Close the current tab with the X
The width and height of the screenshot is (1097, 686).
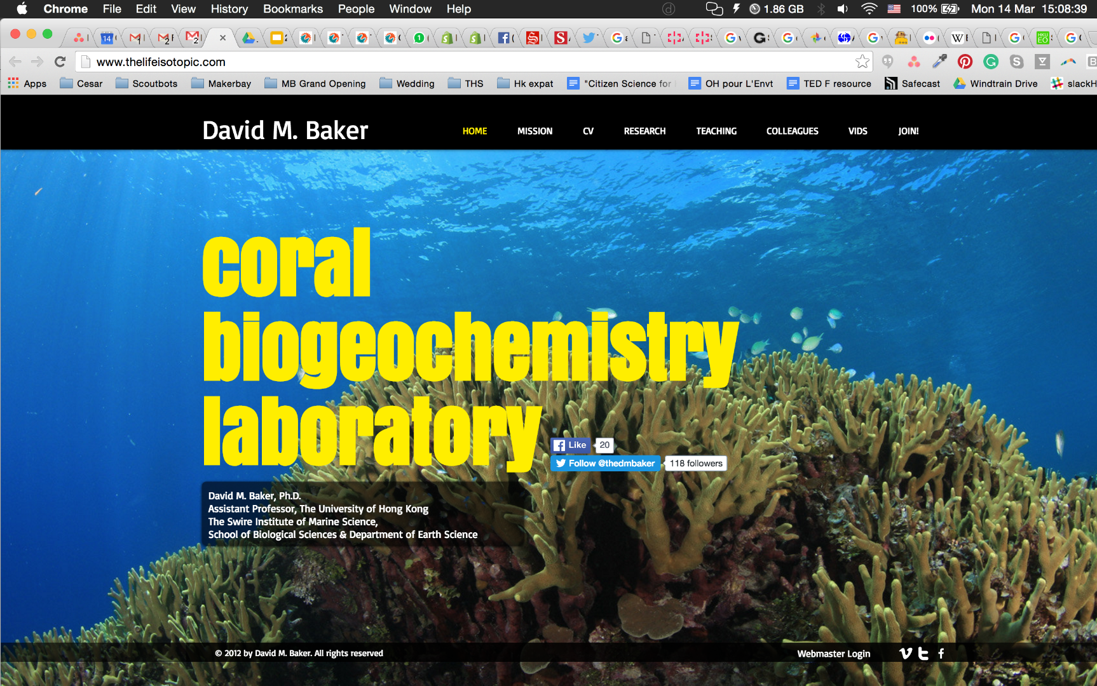[222, 38]
